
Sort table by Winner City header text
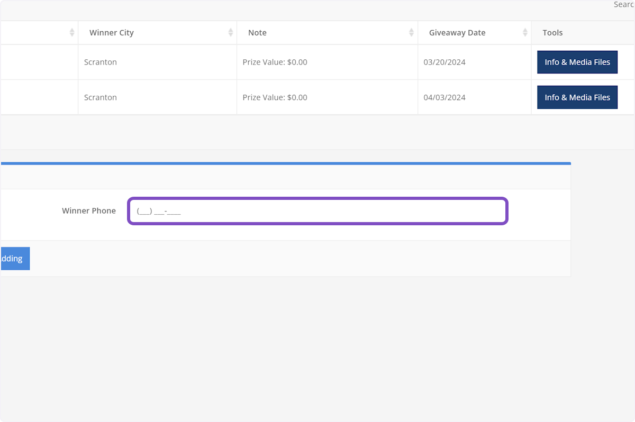pyautogui.click(x=112, y=33)
